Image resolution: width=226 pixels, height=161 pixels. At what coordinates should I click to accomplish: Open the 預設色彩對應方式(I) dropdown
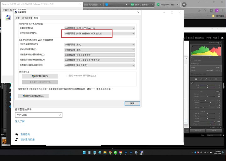tap(100, 44)
